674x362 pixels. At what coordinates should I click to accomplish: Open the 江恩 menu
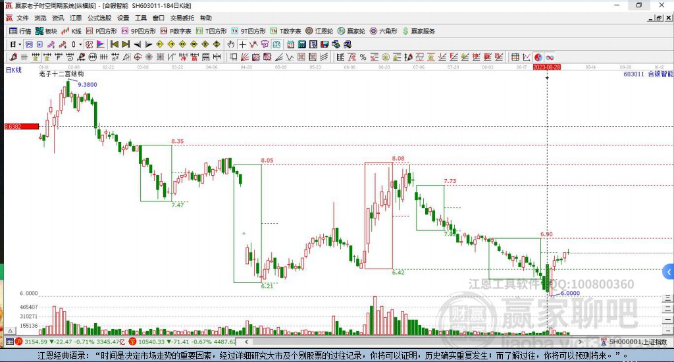pyautogui.click(x=76, y=18)
